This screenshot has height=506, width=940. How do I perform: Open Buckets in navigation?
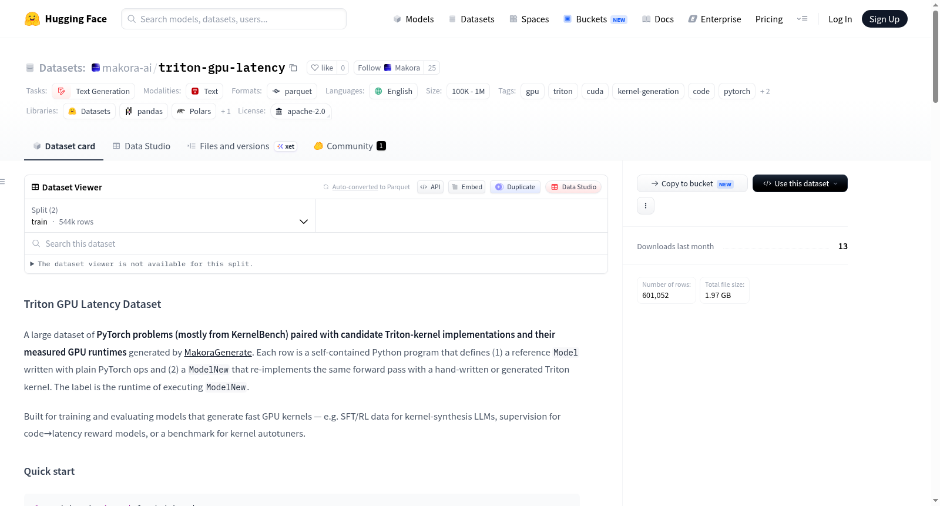click(595, 19)
